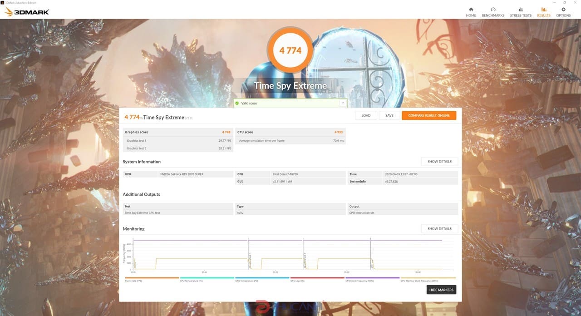Click the Monitoring section heading
The image size is (581, 316).
pyautogui.click(x=133, y=229)
